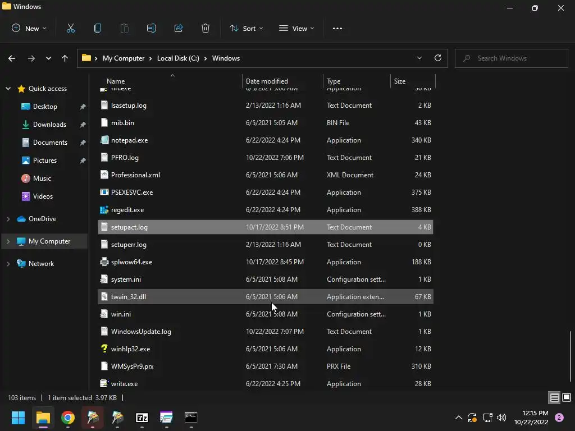The width and height of the screenshot is (575, 431).
Task: Select the notepad.exe file icon
Action: click(104, 140)
